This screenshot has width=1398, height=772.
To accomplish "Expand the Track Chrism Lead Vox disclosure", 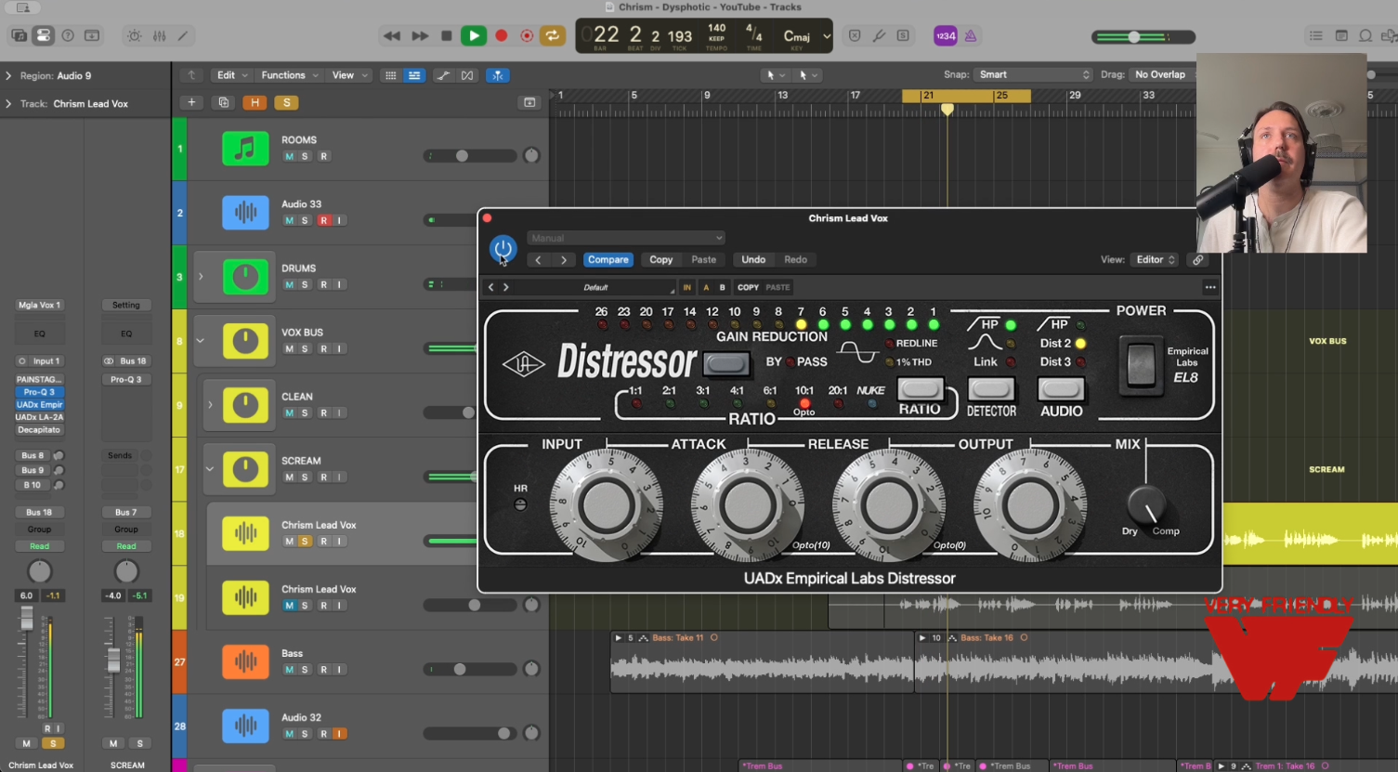I will [8, 104].
